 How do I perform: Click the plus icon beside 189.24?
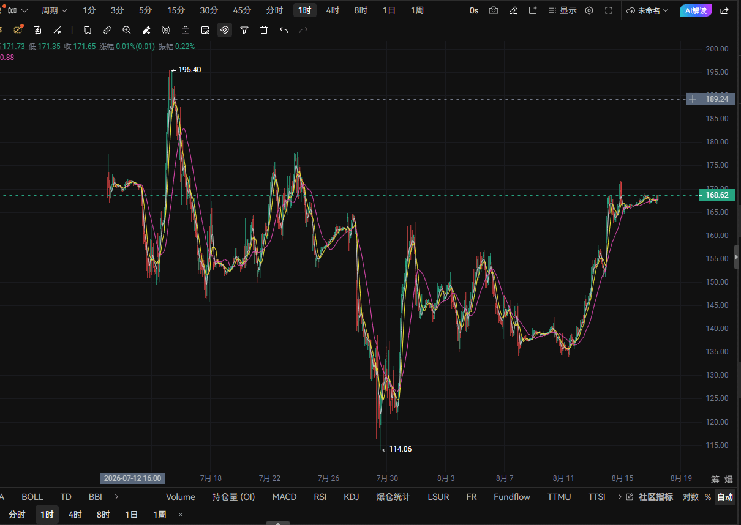coord(693,99)
